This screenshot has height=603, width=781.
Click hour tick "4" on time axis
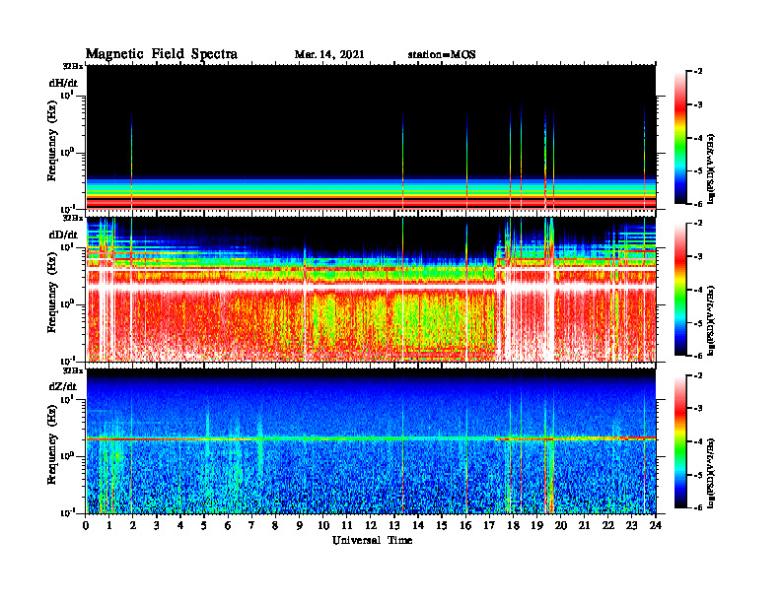click(180, 525)
